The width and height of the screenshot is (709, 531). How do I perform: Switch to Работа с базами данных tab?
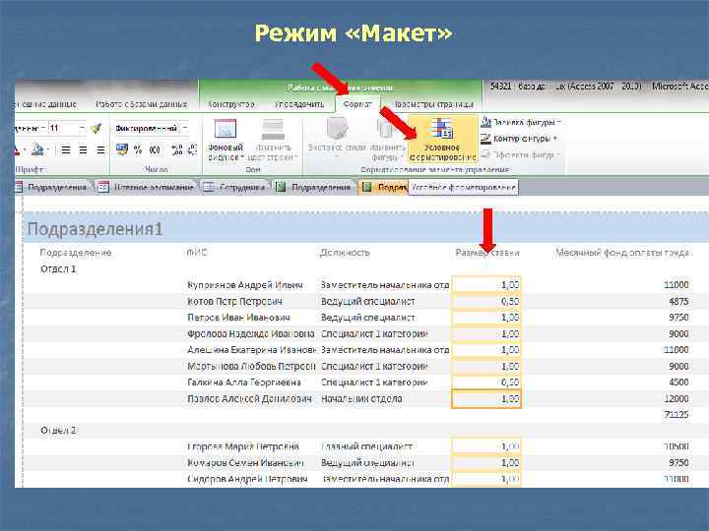coord(142,104)
